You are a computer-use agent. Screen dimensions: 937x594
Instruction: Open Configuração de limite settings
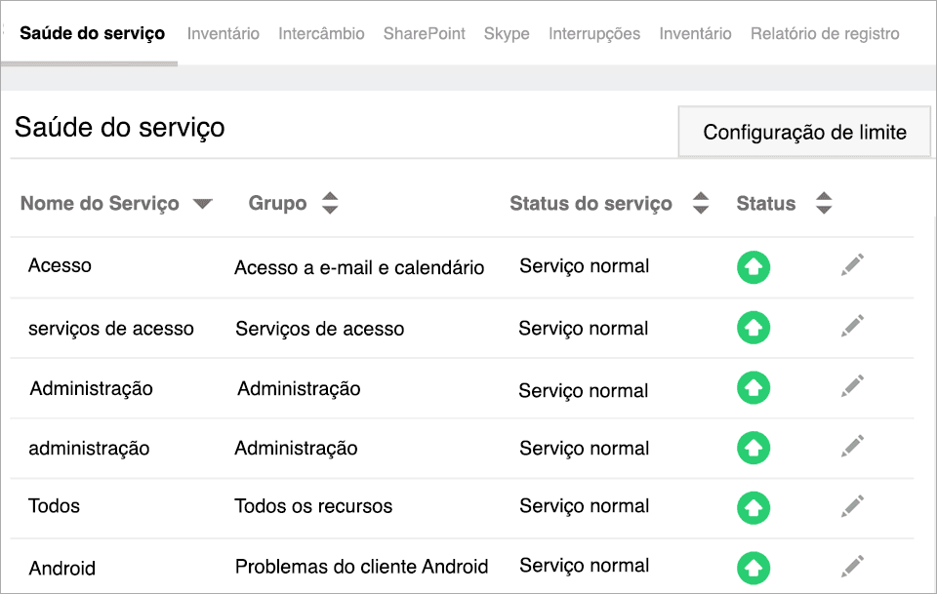[x=803, y=131]
